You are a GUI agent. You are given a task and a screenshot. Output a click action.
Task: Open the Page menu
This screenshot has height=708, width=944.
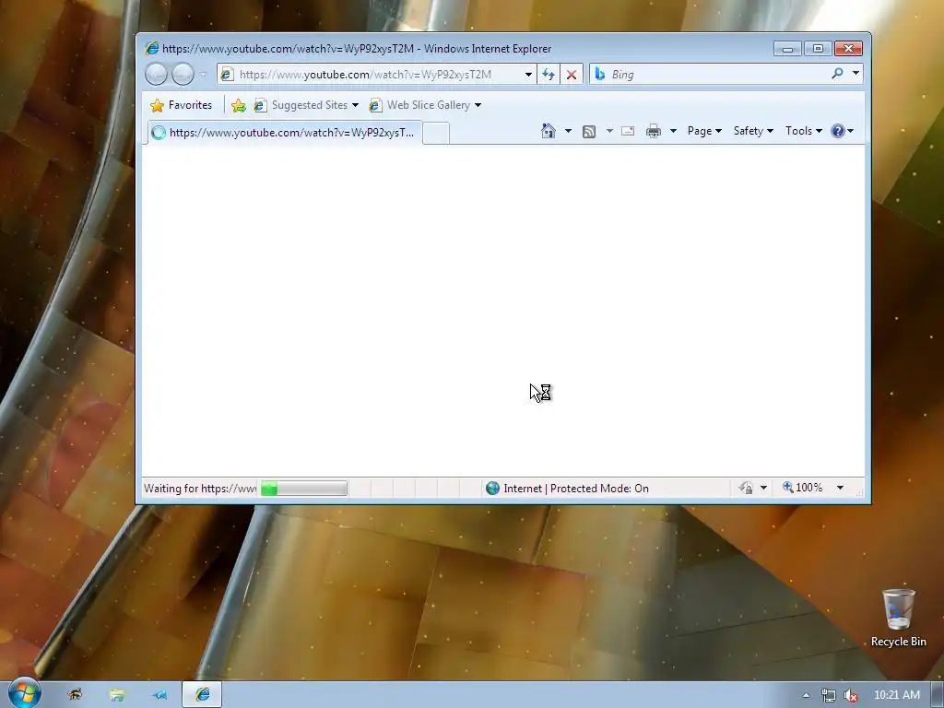tap(704, 131)
